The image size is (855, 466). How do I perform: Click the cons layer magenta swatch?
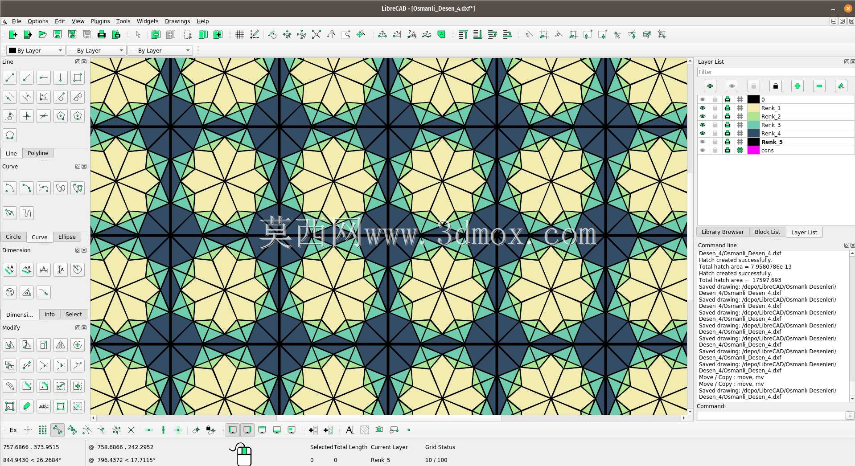click(753, 150)
